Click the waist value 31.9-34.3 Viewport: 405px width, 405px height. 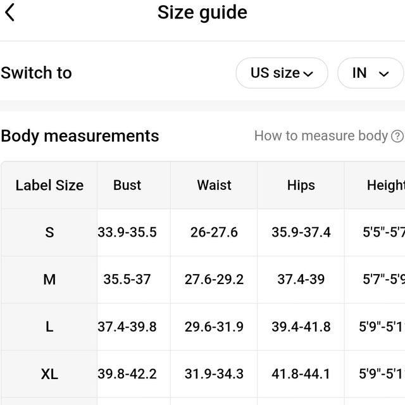(214, 374)
